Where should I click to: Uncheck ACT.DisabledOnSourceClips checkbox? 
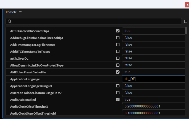tap(118, 31)
